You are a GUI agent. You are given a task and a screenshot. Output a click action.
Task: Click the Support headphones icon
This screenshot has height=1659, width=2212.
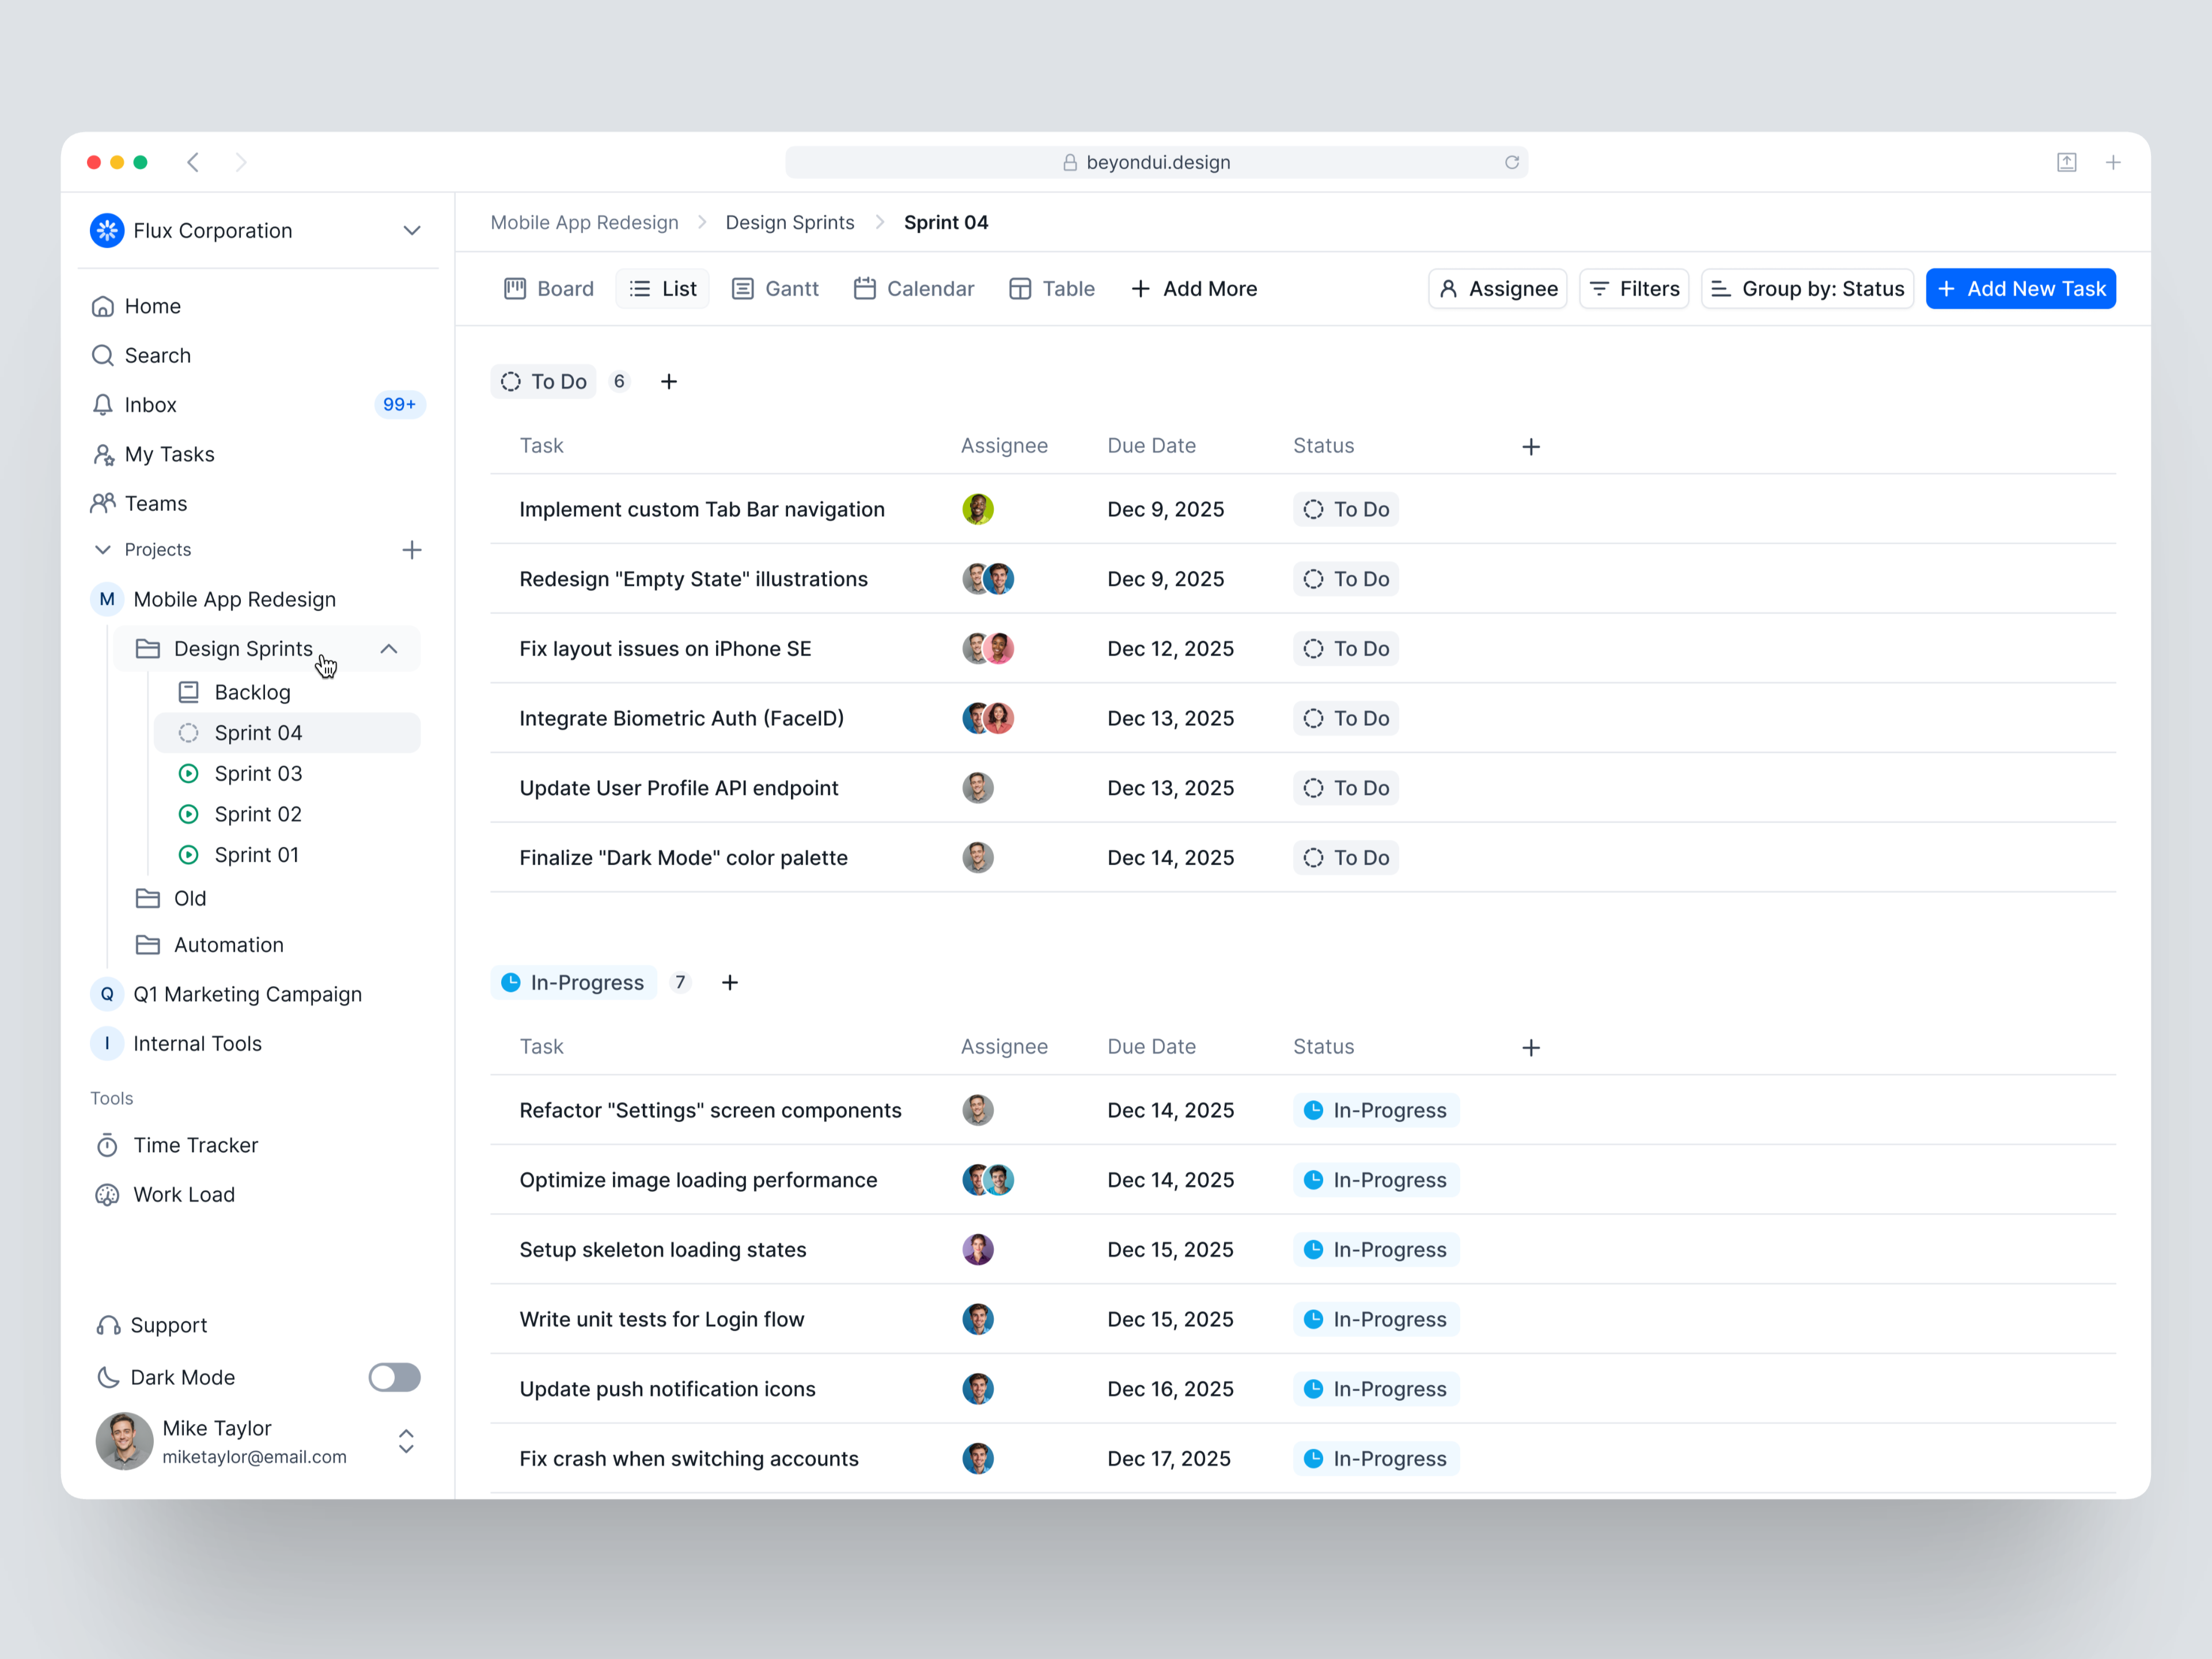(108, 1324)
